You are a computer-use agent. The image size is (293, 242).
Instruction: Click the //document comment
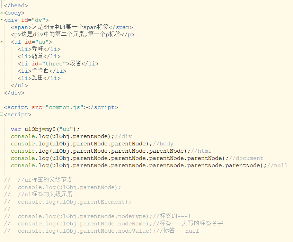[x=246, y=158]
